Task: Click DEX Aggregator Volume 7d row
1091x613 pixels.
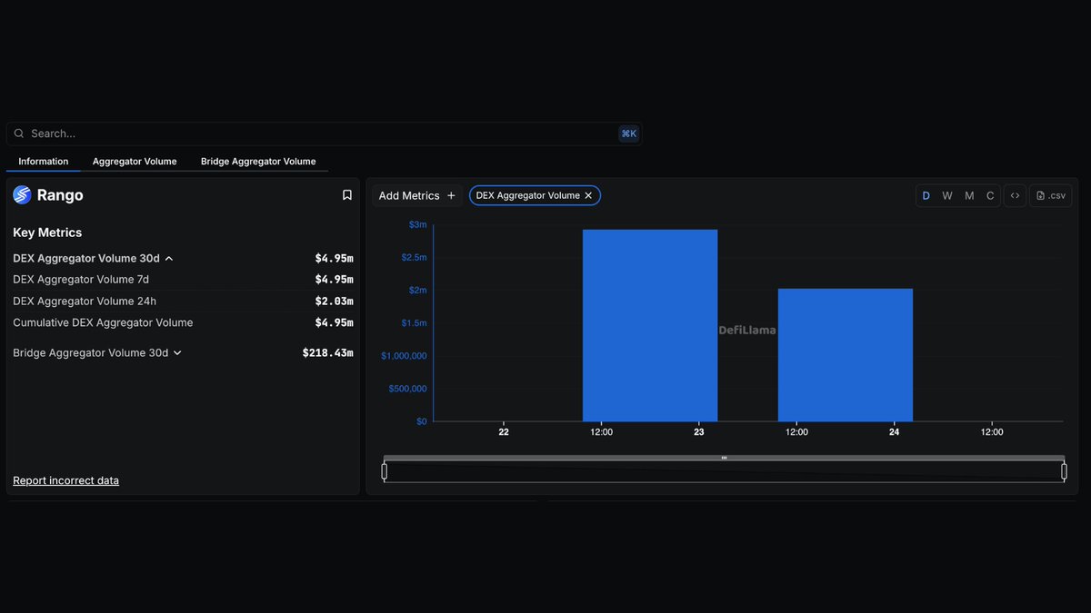Action: point(183,280)
